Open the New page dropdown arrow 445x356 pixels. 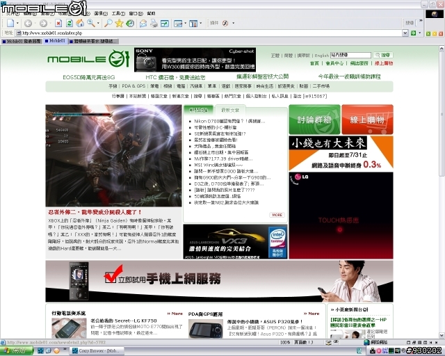(17, 23)
